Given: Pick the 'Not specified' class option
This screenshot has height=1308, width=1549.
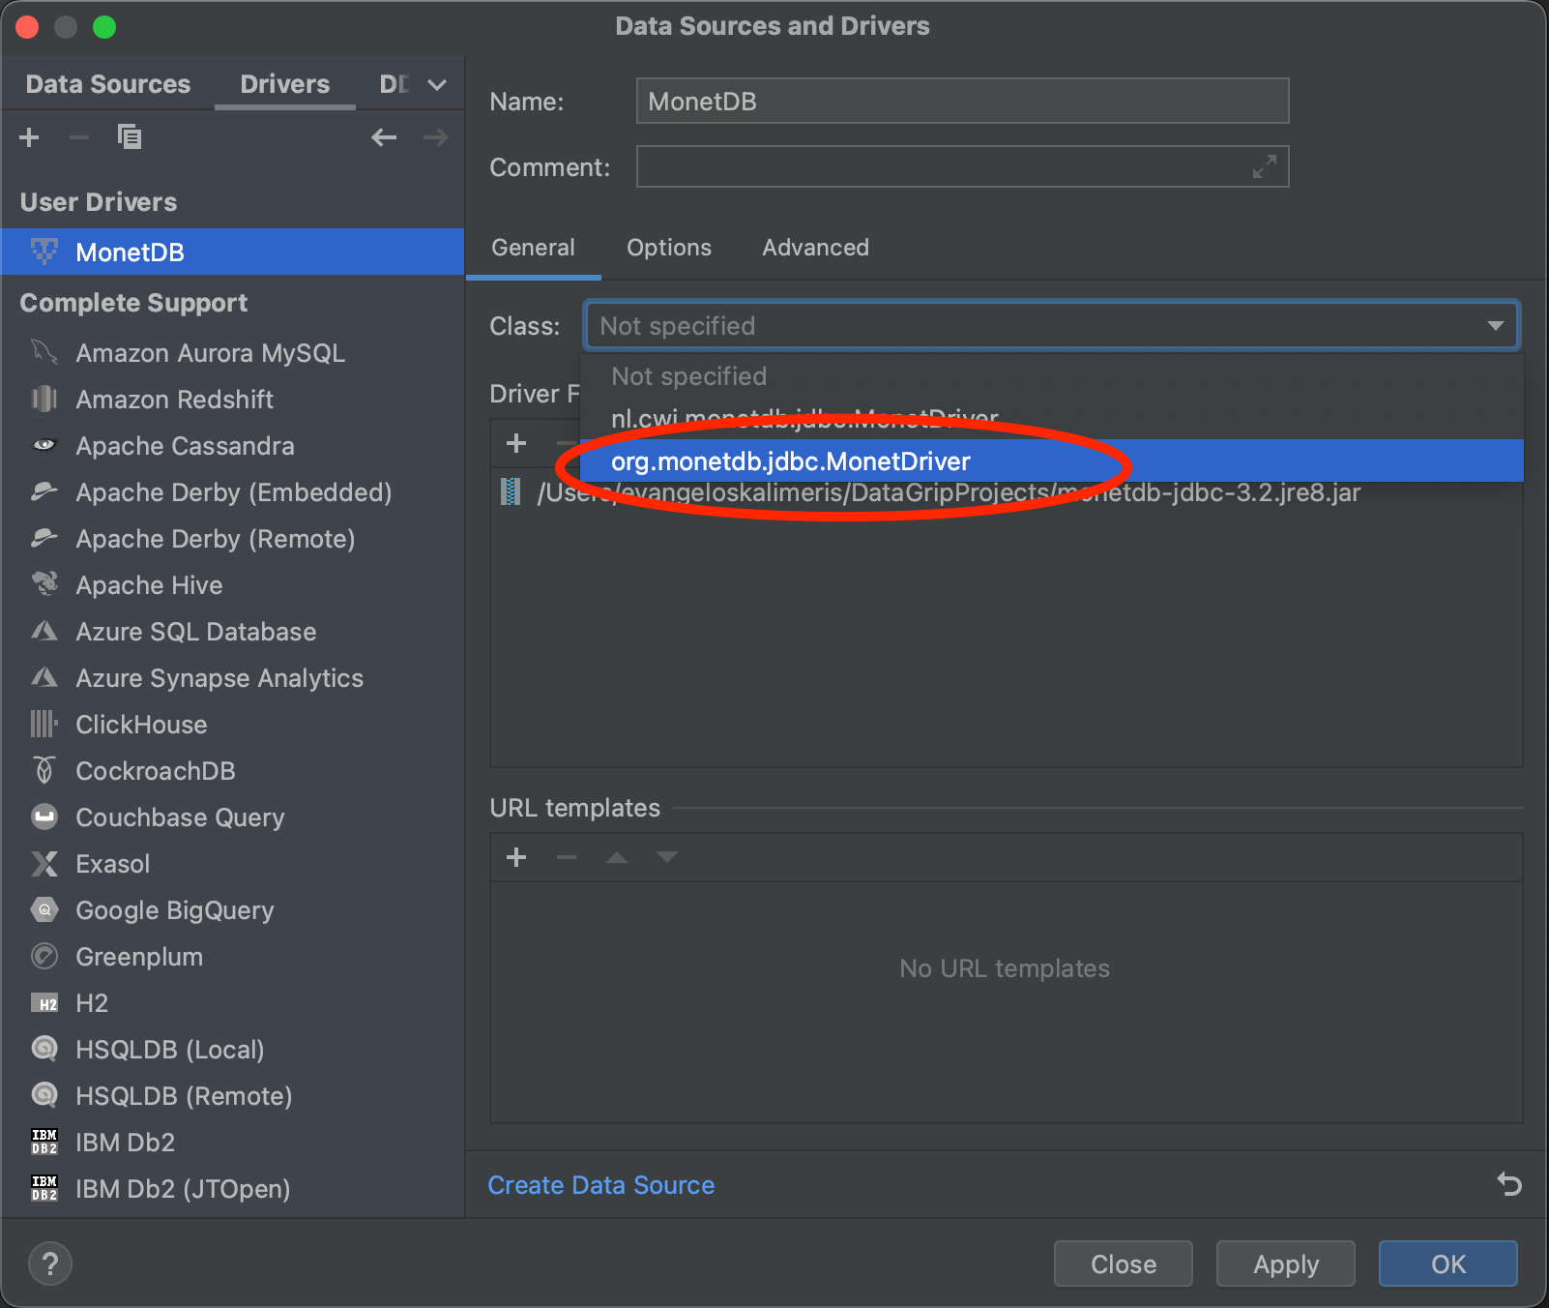Looking at the screenshot, I should pos(688,376).
